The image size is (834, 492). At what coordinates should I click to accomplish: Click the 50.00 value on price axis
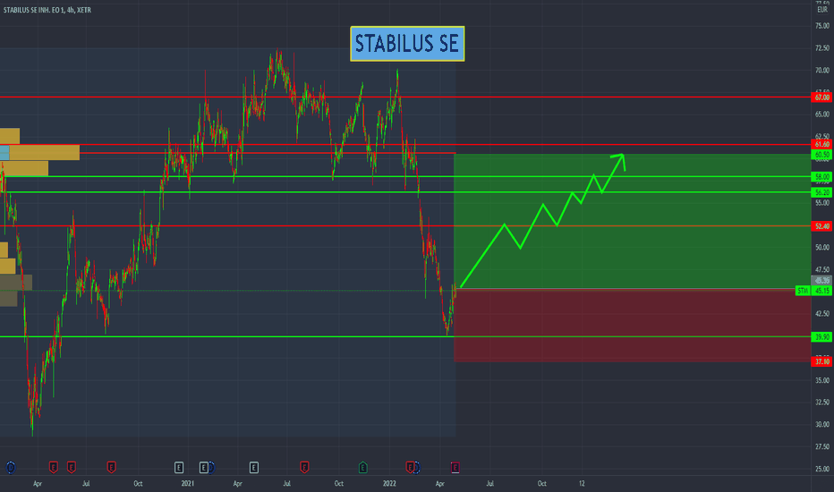point(822,247)
